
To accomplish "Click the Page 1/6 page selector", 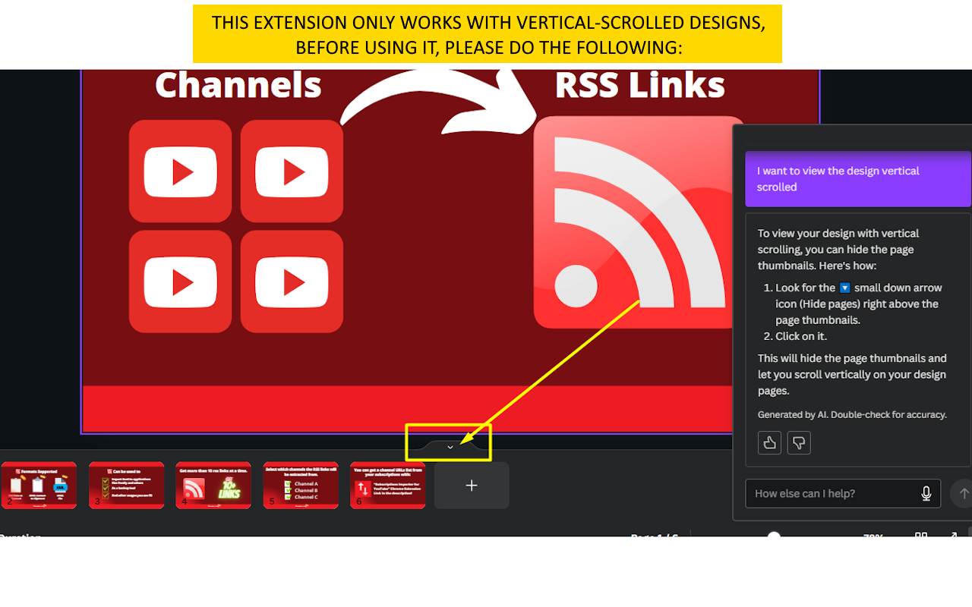I will point(655,537).
